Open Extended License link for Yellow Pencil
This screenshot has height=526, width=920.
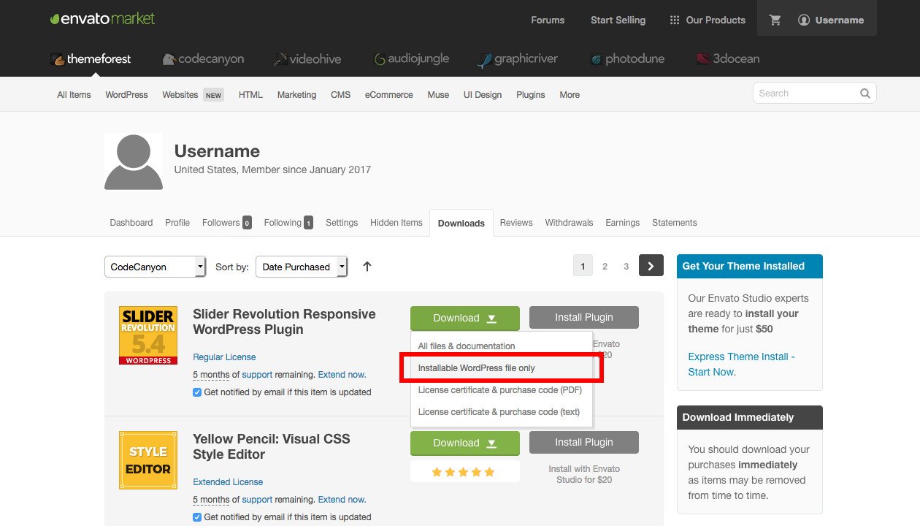click(228, 482)
